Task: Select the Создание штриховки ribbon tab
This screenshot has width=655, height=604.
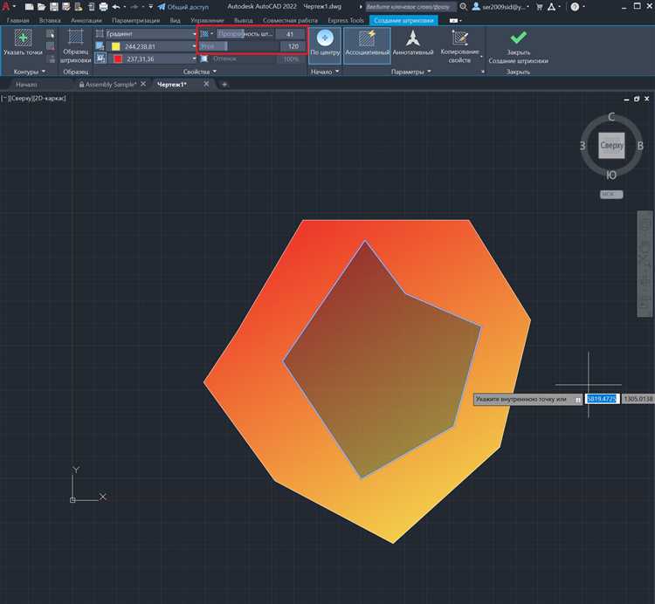Action: coord(403,20)
